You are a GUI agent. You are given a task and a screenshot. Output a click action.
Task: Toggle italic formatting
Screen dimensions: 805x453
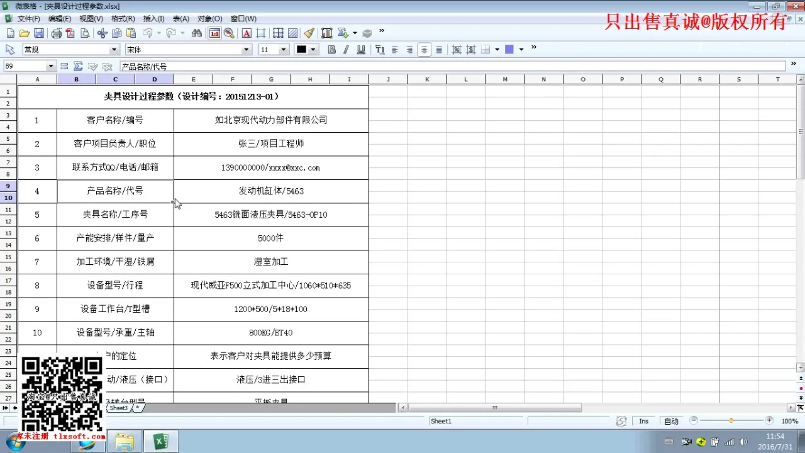point(347,49)
